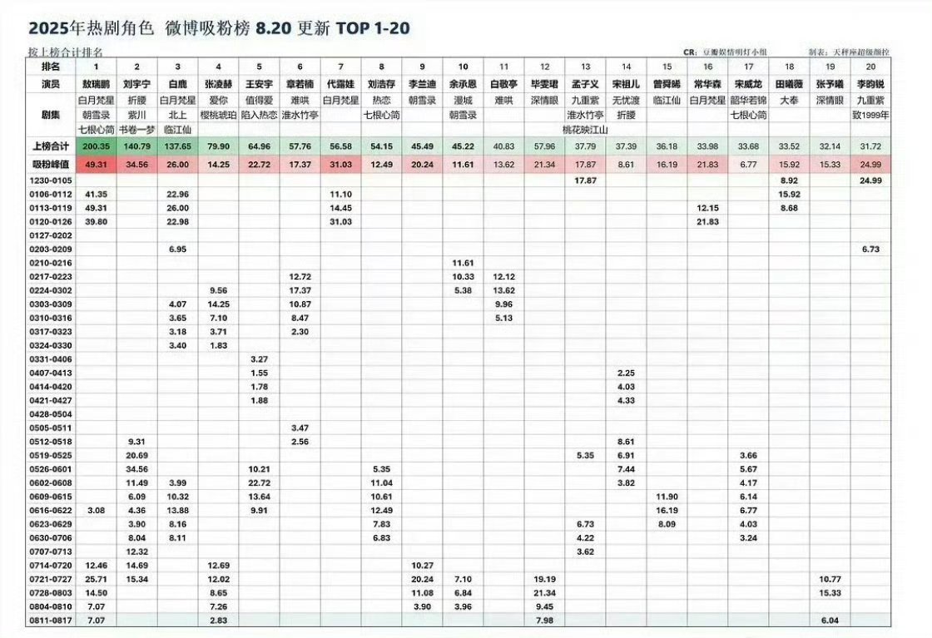Click actor name "常华森"
The width and height of the screenshot is (932, 638).
(708, 84)
